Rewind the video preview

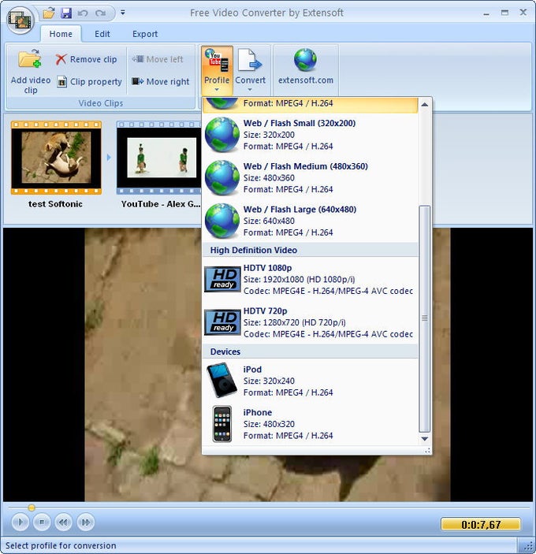click(x=64, y=522)
